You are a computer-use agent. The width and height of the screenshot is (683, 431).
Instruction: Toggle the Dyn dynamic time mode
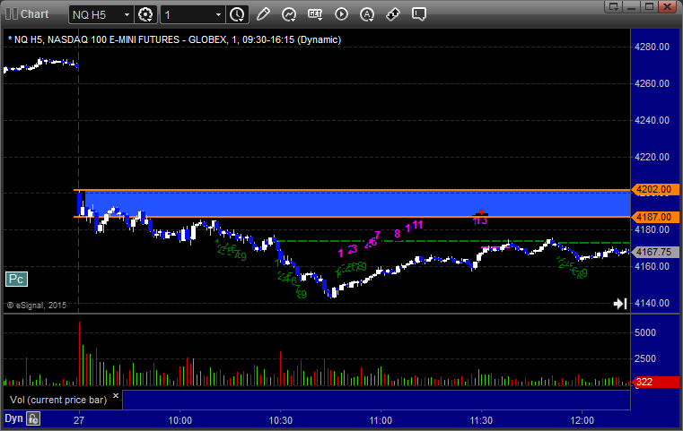tap(13, 418)
